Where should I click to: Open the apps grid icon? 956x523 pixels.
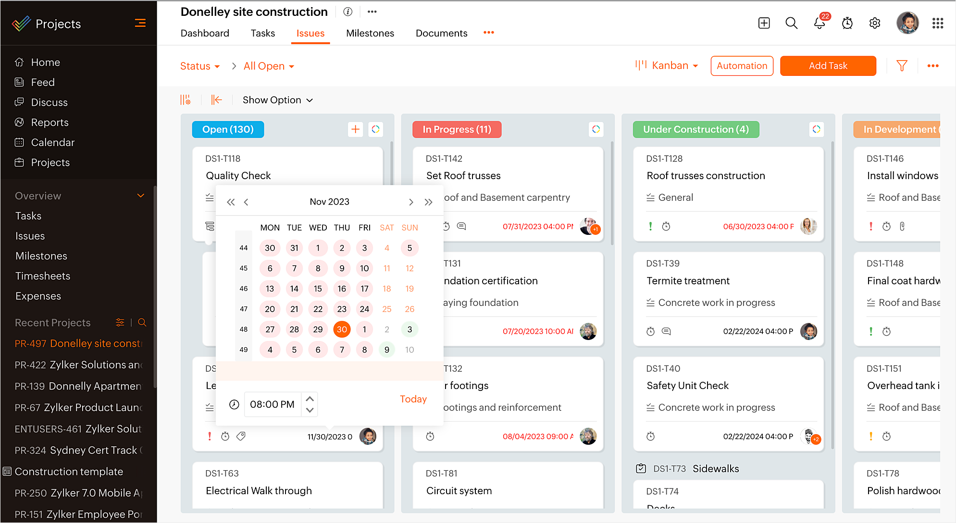(x=937, y=23)
